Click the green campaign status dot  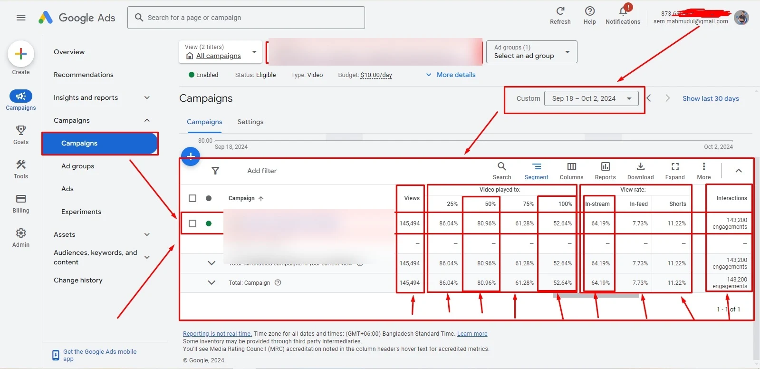[x=209, y=223]
